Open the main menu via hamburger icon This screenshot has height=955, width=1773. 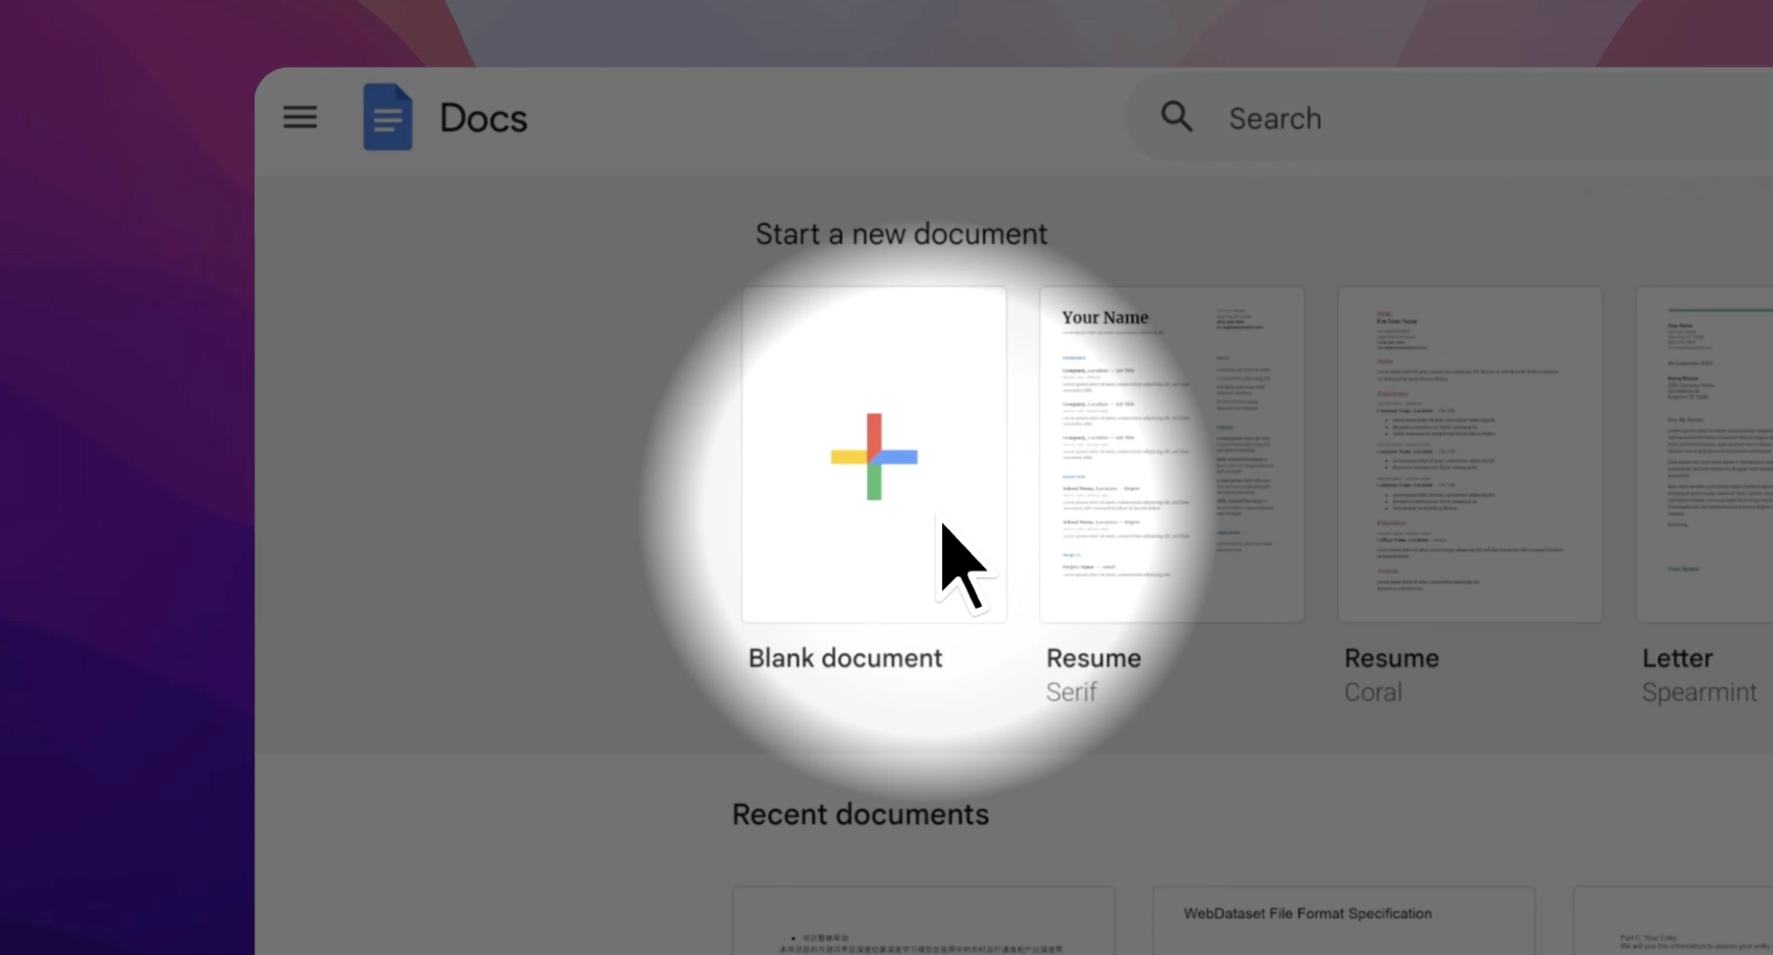[x=299, y=117]
